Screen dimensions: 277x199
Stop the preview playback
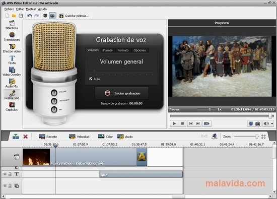point(182,123)
